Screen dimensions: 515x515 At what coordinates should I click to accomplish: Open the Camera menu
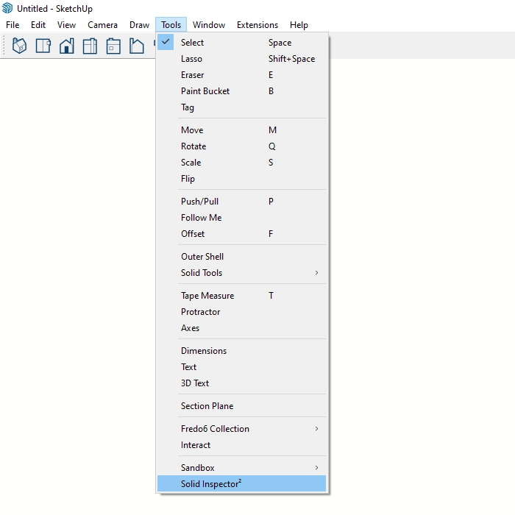[102, 25]
